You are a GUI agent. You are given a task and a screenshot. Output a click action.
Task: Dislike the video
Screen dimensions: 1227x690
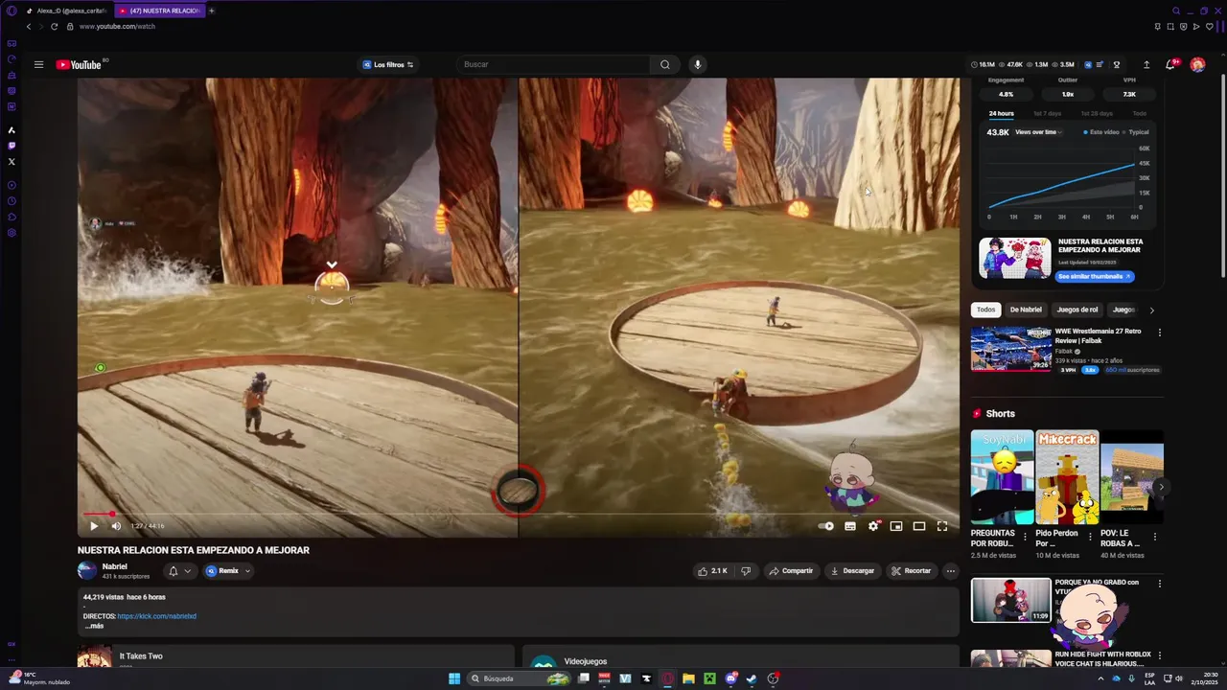pos(746,571)
